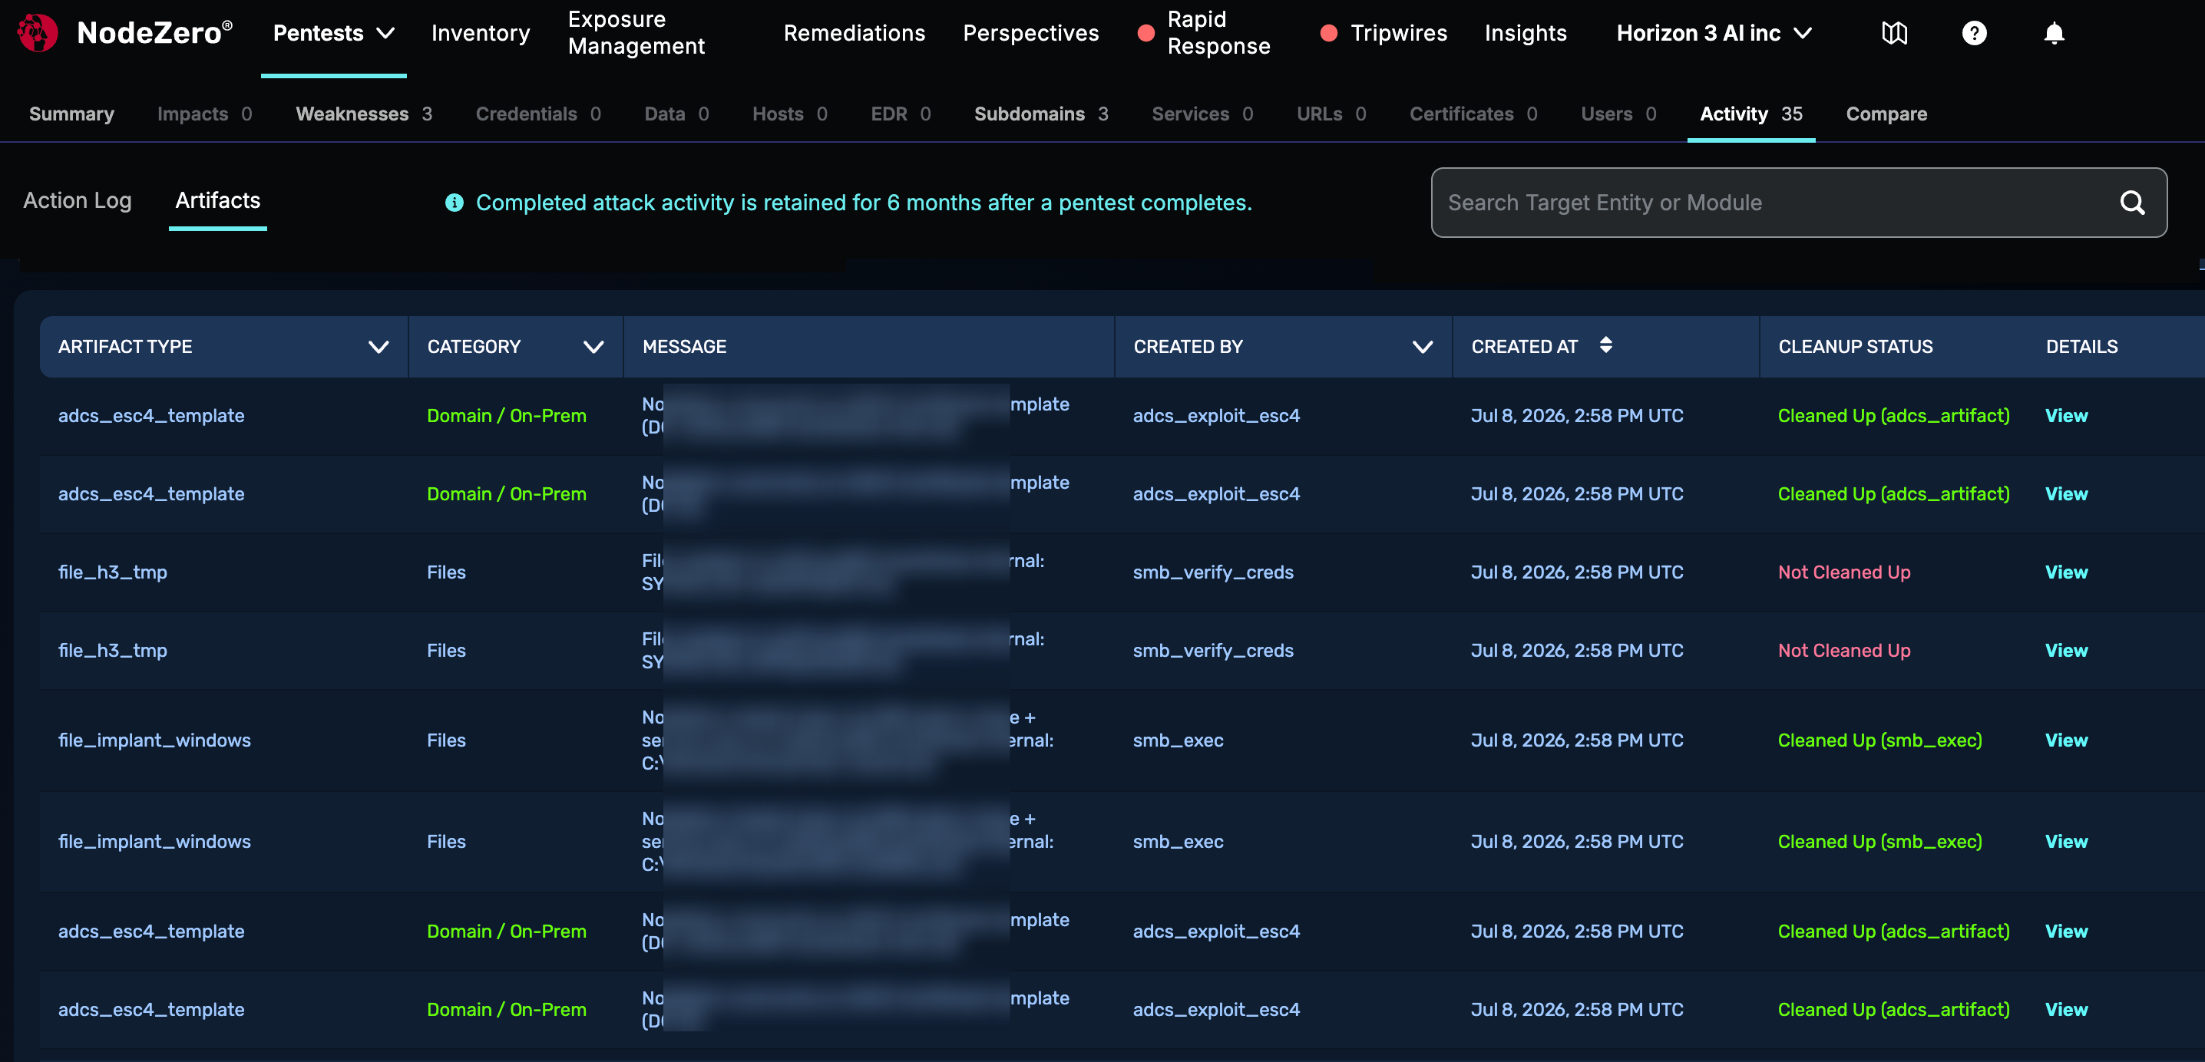Open Rapid Response page
The width and height of the screenshot is (2205, 1062).
click(1218, 33)
